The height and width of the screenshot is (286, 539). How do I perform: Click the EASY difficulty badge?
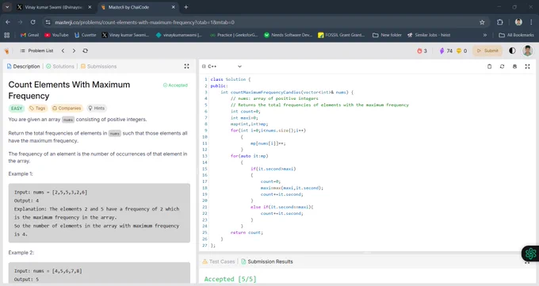tap(17, 109)
